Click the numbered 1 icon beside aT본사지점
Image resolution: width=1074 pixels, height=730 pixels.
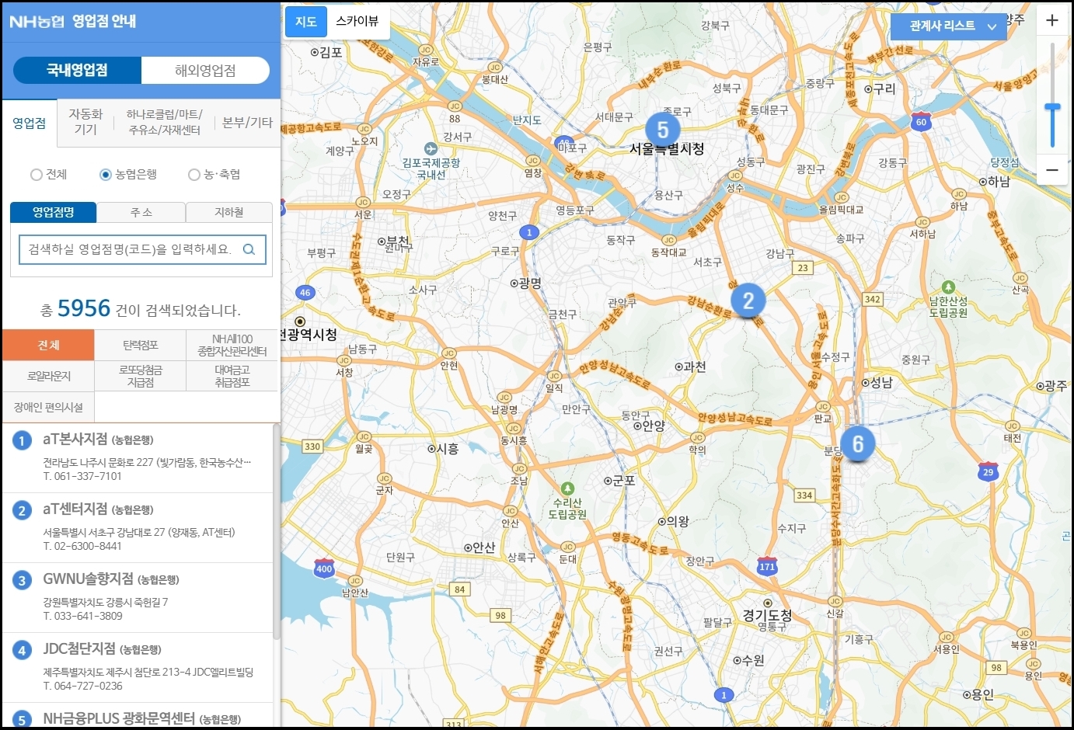tap(22, 440)
